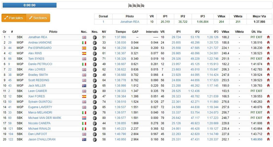Click the tyre icon in Andrea IANNONE's row
The width and height of the screenshot is (273, 147).
coord(95,43)
